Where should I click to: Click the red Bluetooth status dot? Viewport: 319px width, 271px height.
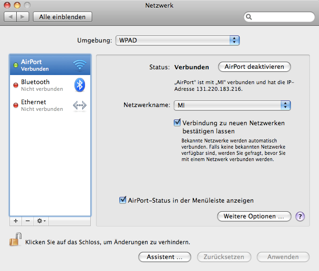pos(16,85)
